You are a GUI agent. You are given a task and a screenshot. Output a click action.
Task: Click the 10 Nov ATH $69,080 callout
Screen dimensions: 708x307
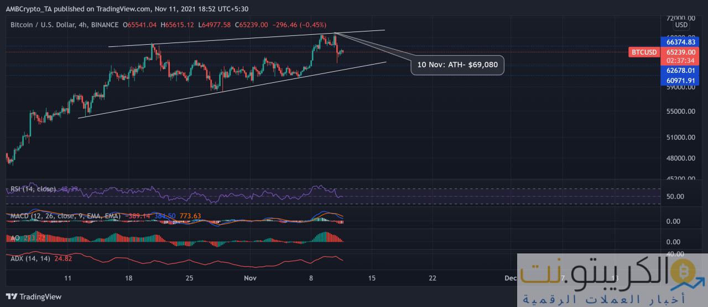pos(457,65)
